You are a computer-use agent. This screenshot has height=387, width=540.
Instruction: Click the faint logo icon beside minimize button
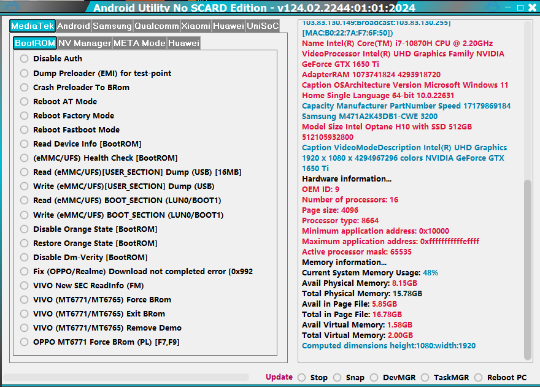[492, 8]
